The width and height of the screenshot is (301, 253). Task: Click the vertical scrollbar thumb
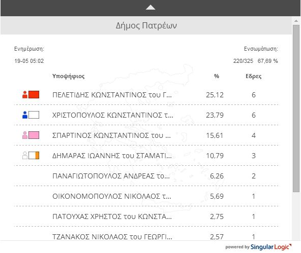[296, 109]
